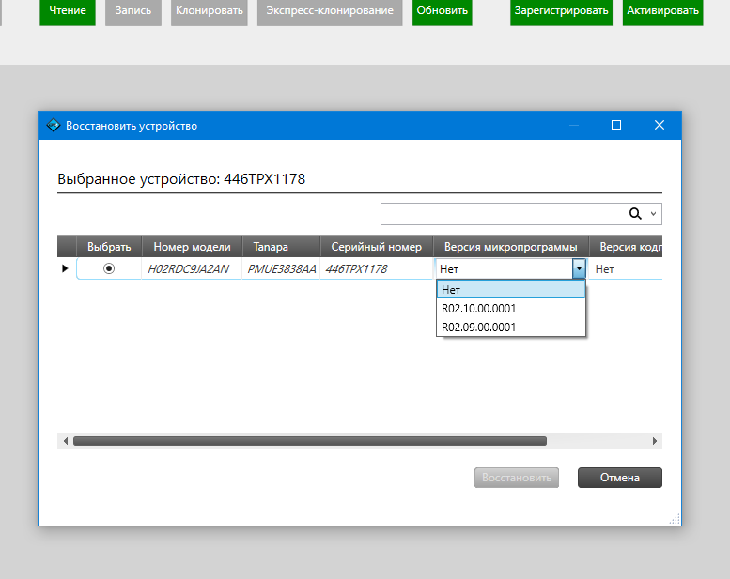This screenshot has width=730, height=579.
Task: Click the row indicator arrow
Action: [65, 268]
